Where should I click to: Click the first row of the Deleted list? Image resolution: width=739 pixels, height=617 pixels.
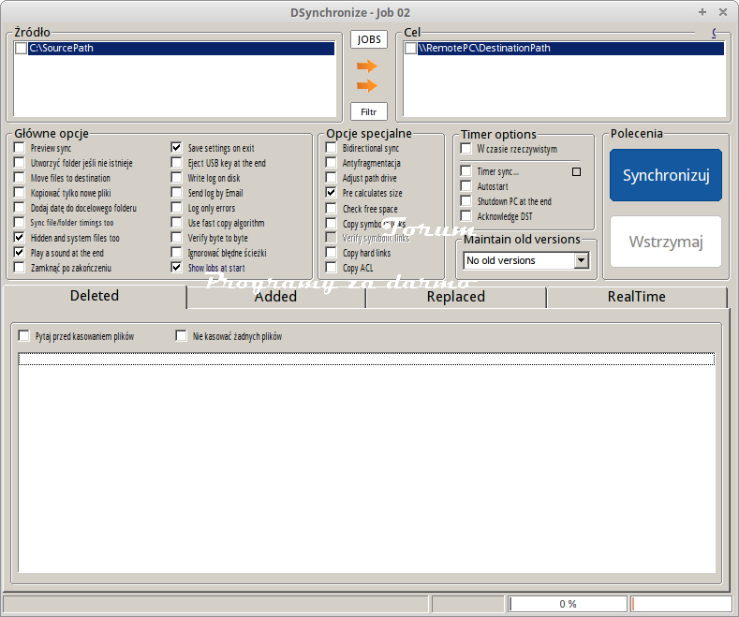[366, 359]
